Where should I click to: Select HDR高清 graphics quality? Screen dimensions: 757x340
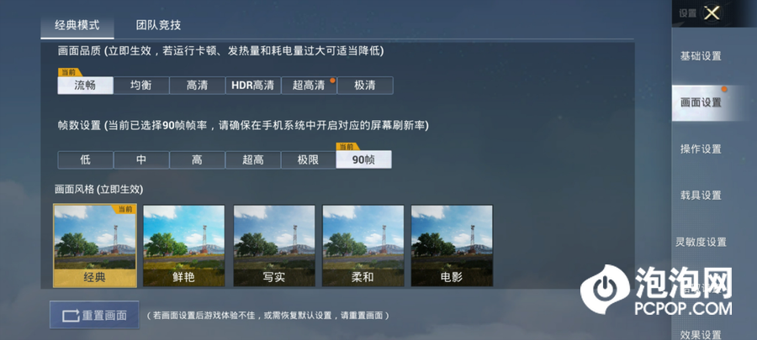coord(253,86)
